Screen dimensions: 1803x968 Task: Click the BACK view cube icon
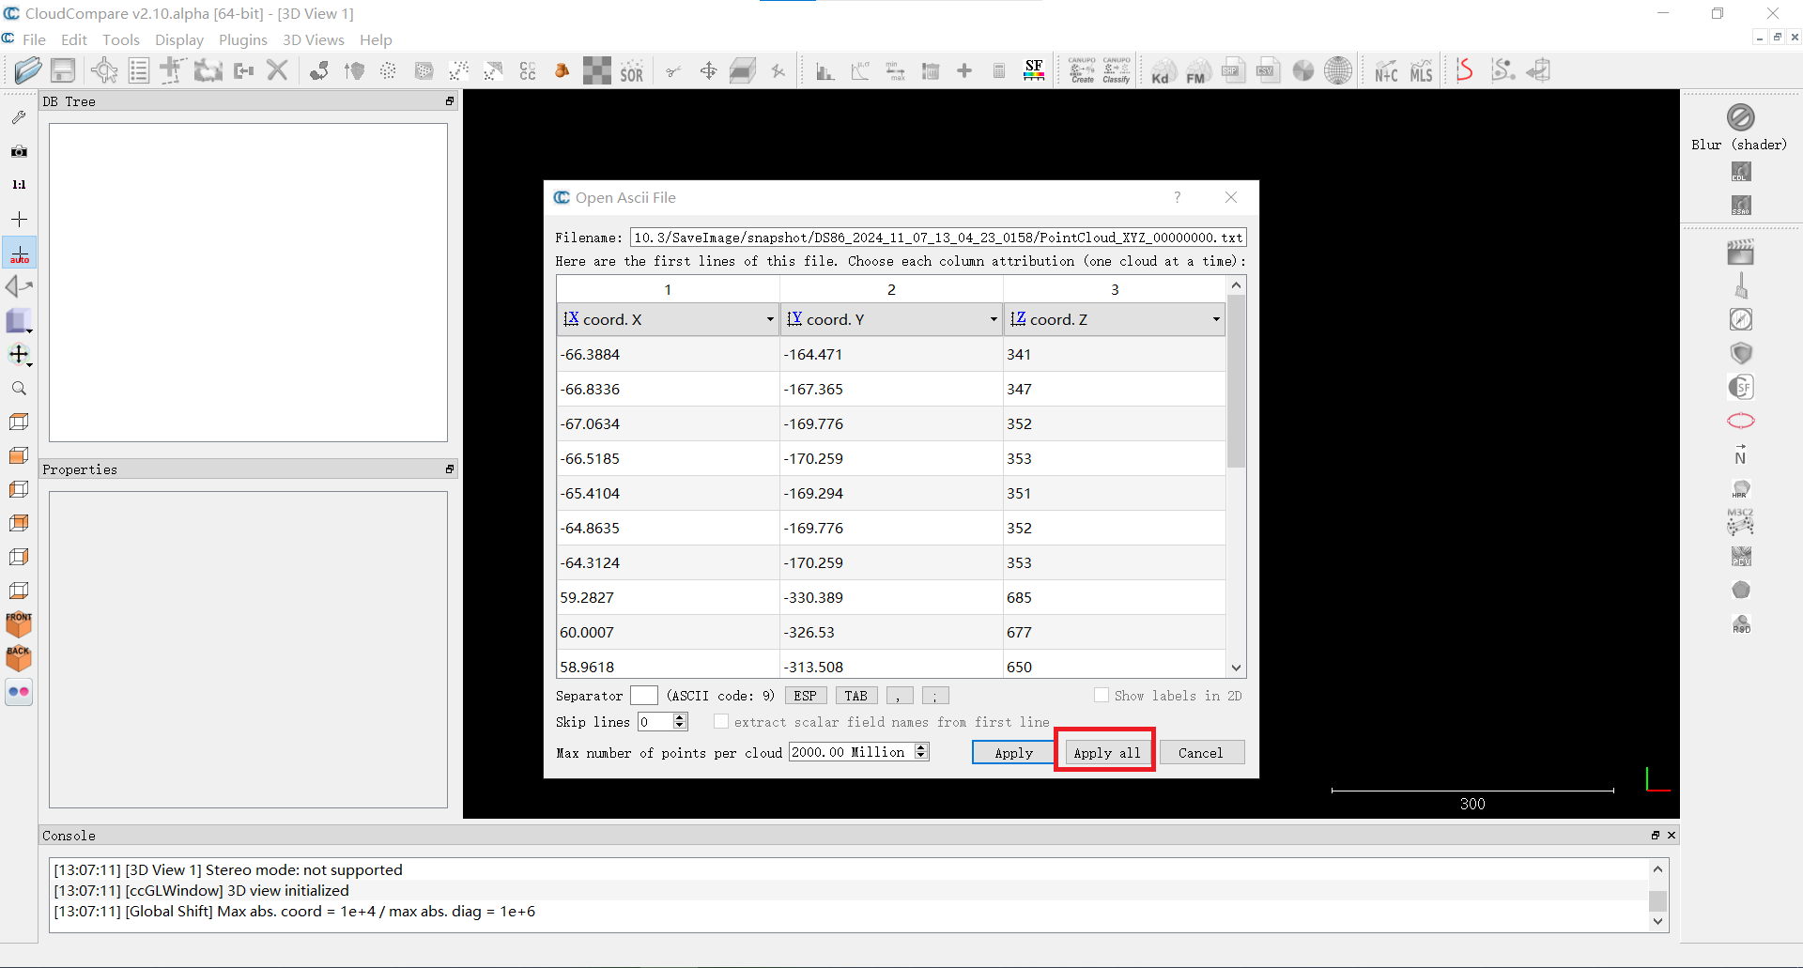pyautogui.click(x=19, y=657)
